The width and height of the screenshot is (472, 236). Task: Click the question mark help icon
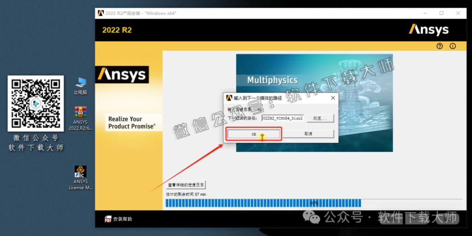tap(440, 46)
